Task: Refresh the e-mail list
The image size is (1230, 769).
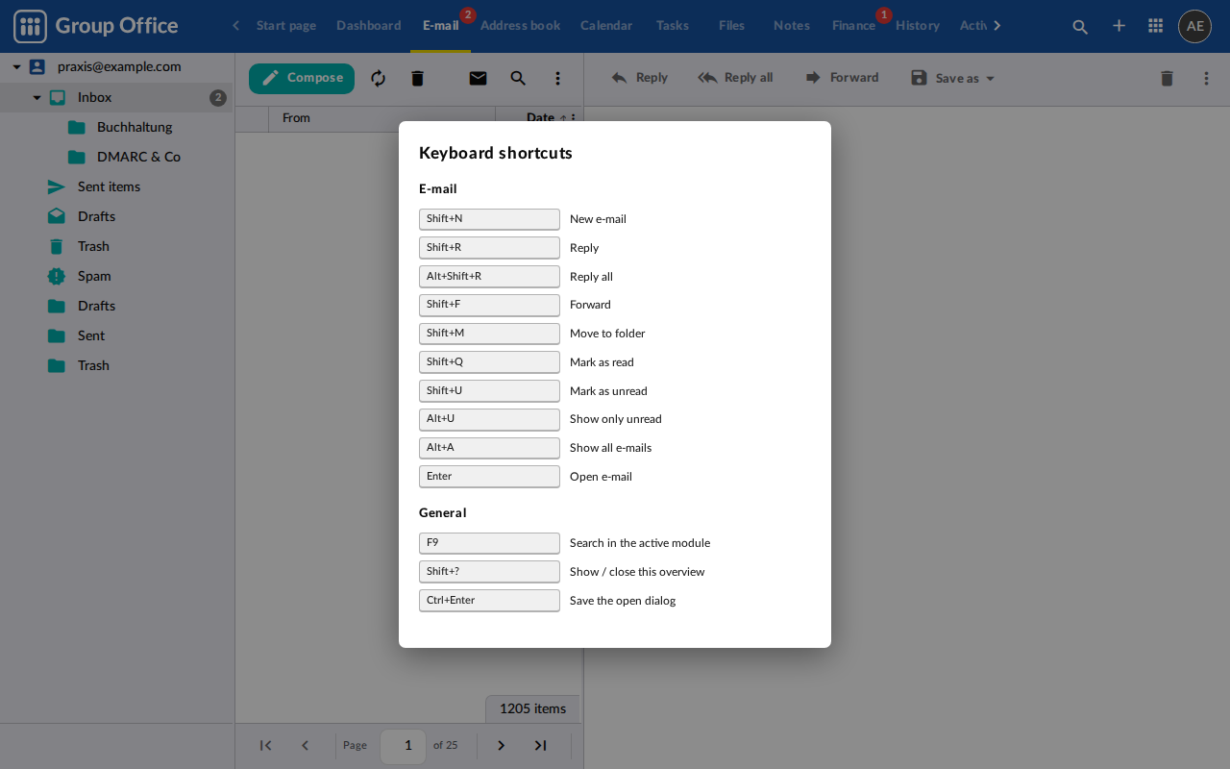Action: (379, 78)
